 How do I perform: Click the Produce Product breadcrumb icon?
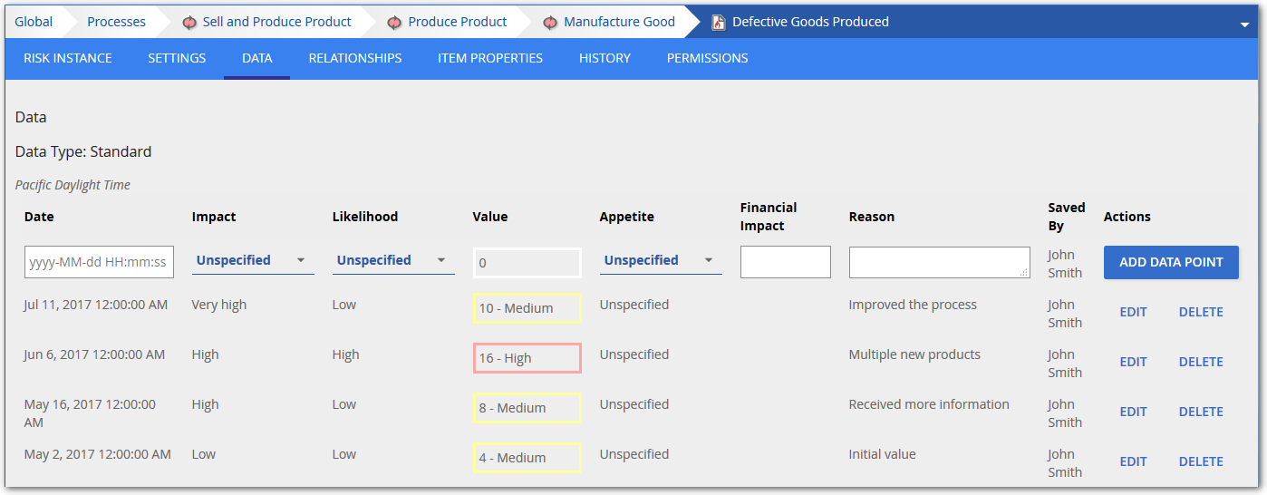point(395,22)
